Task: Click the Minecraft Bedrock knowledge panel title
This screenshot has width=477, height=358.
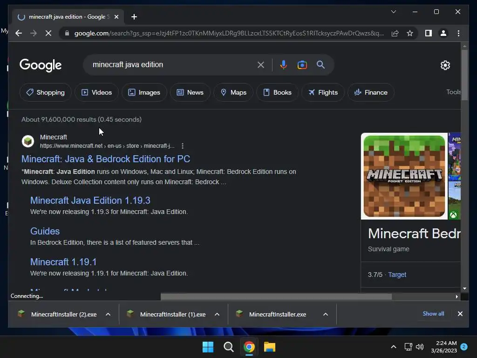Action: click(x=414, y=234)
